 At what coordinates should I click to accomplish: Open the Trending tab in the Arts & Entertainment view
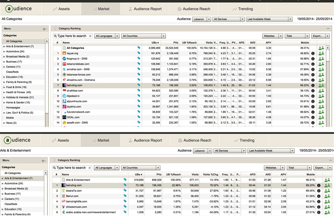point(244,140)
